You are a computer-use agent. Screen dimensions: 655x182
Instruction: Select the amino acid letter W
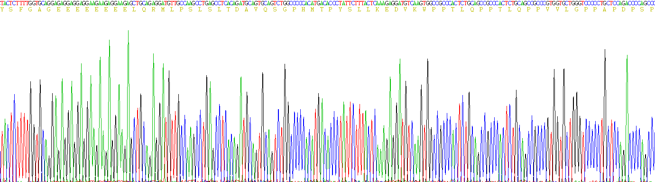tap(424, 9)
